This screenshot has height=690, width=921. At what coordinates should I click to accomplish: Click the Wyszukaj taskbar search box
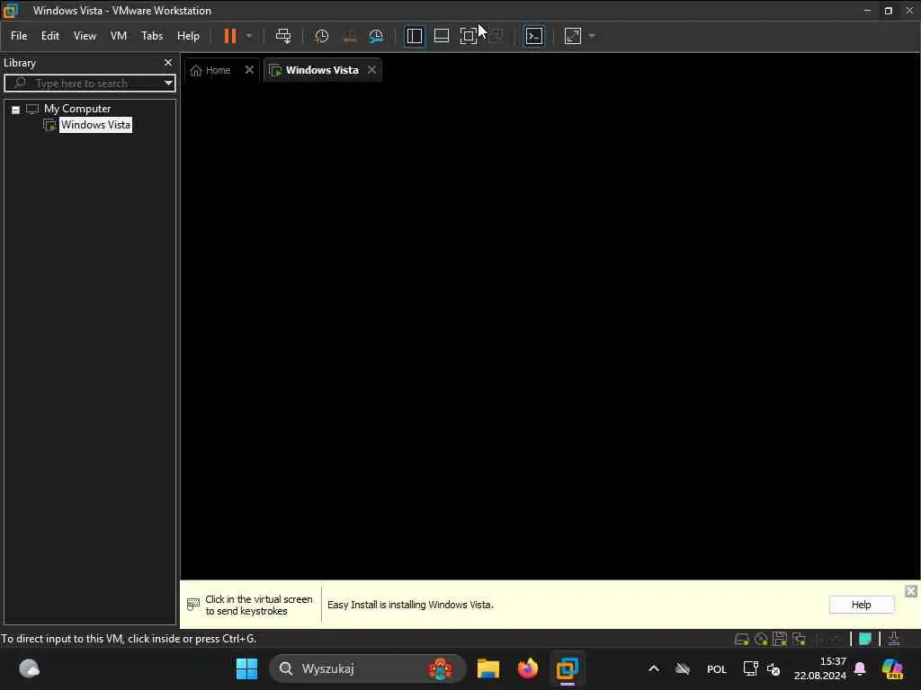click(x=368, y=668)
